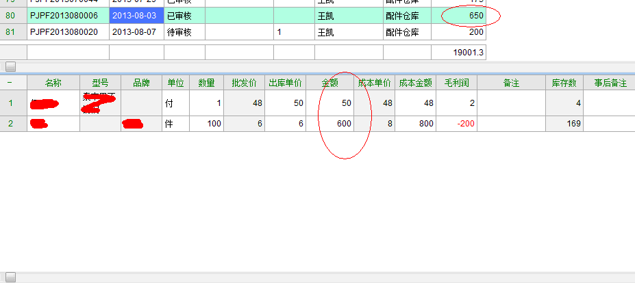Click the 事后备注 column header

609,83
